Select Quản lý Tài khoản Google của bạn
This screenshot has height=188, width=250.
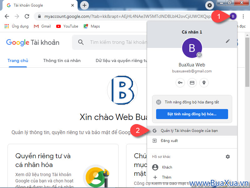[x=192, y=131]
